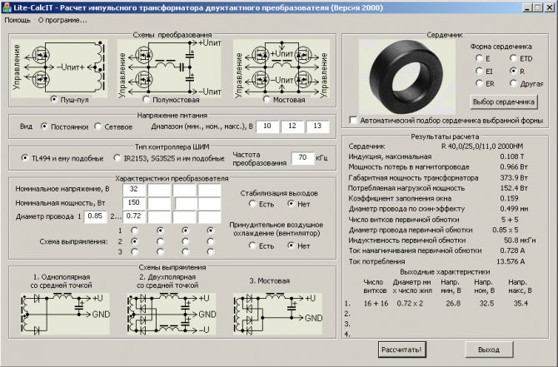
Task: Click the result value 'R 40,0/25,0/11,0 2000HM'
Action: tap(482, 146)
